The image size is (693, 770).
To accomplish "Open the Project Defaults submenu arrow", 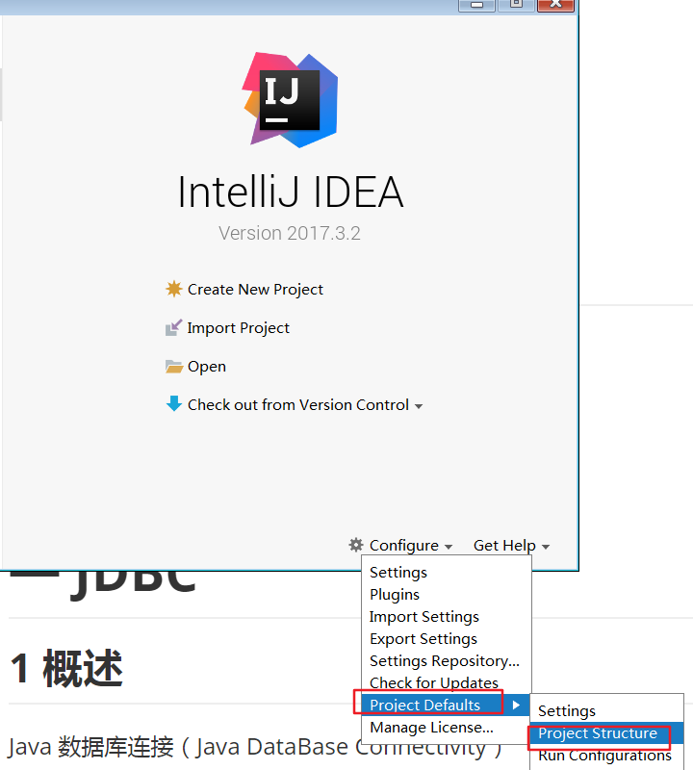I will click(x=516, y=706).
